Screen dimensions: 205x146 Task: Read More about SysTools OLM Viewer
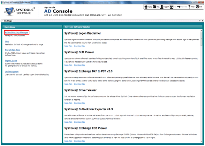tap(68, 65)
